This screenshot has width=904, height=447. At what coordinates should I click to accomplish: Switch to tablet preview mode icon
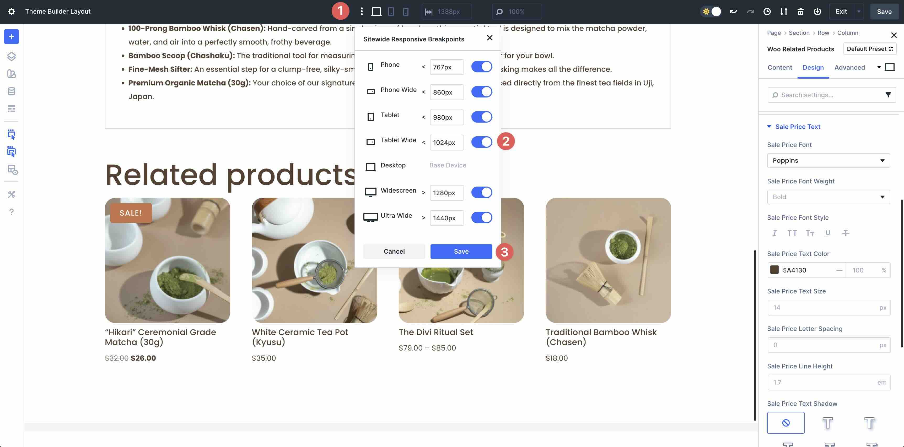click(391, 12)
